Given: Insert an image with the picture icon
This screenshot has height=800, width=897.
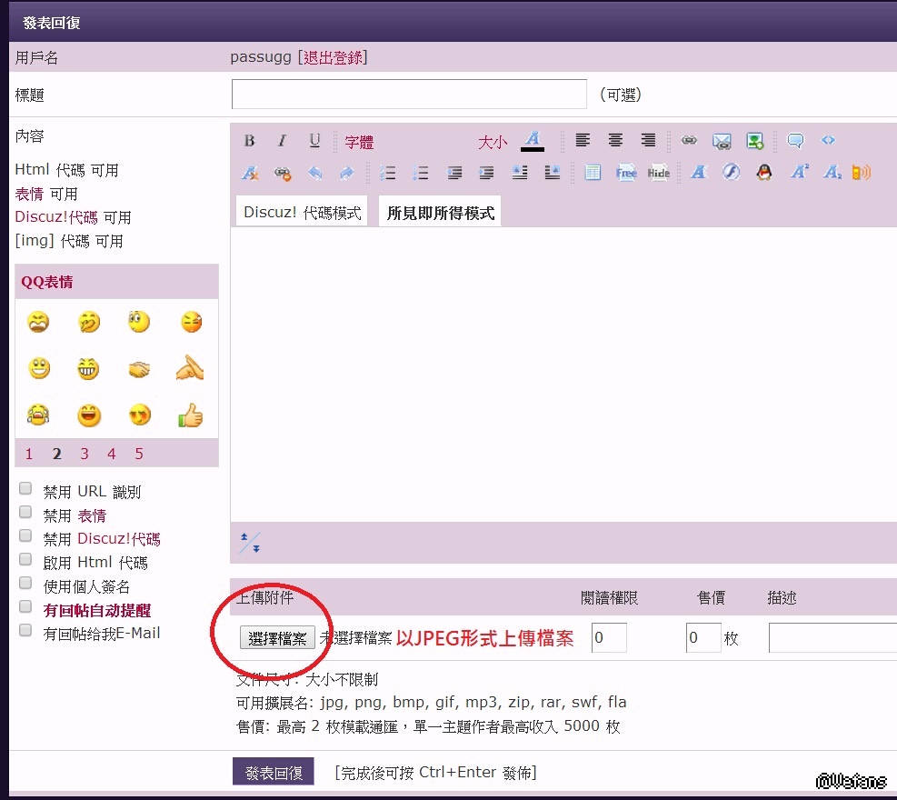Looking at the screenshot, I should pyautogui.click(x=754, y=141).
